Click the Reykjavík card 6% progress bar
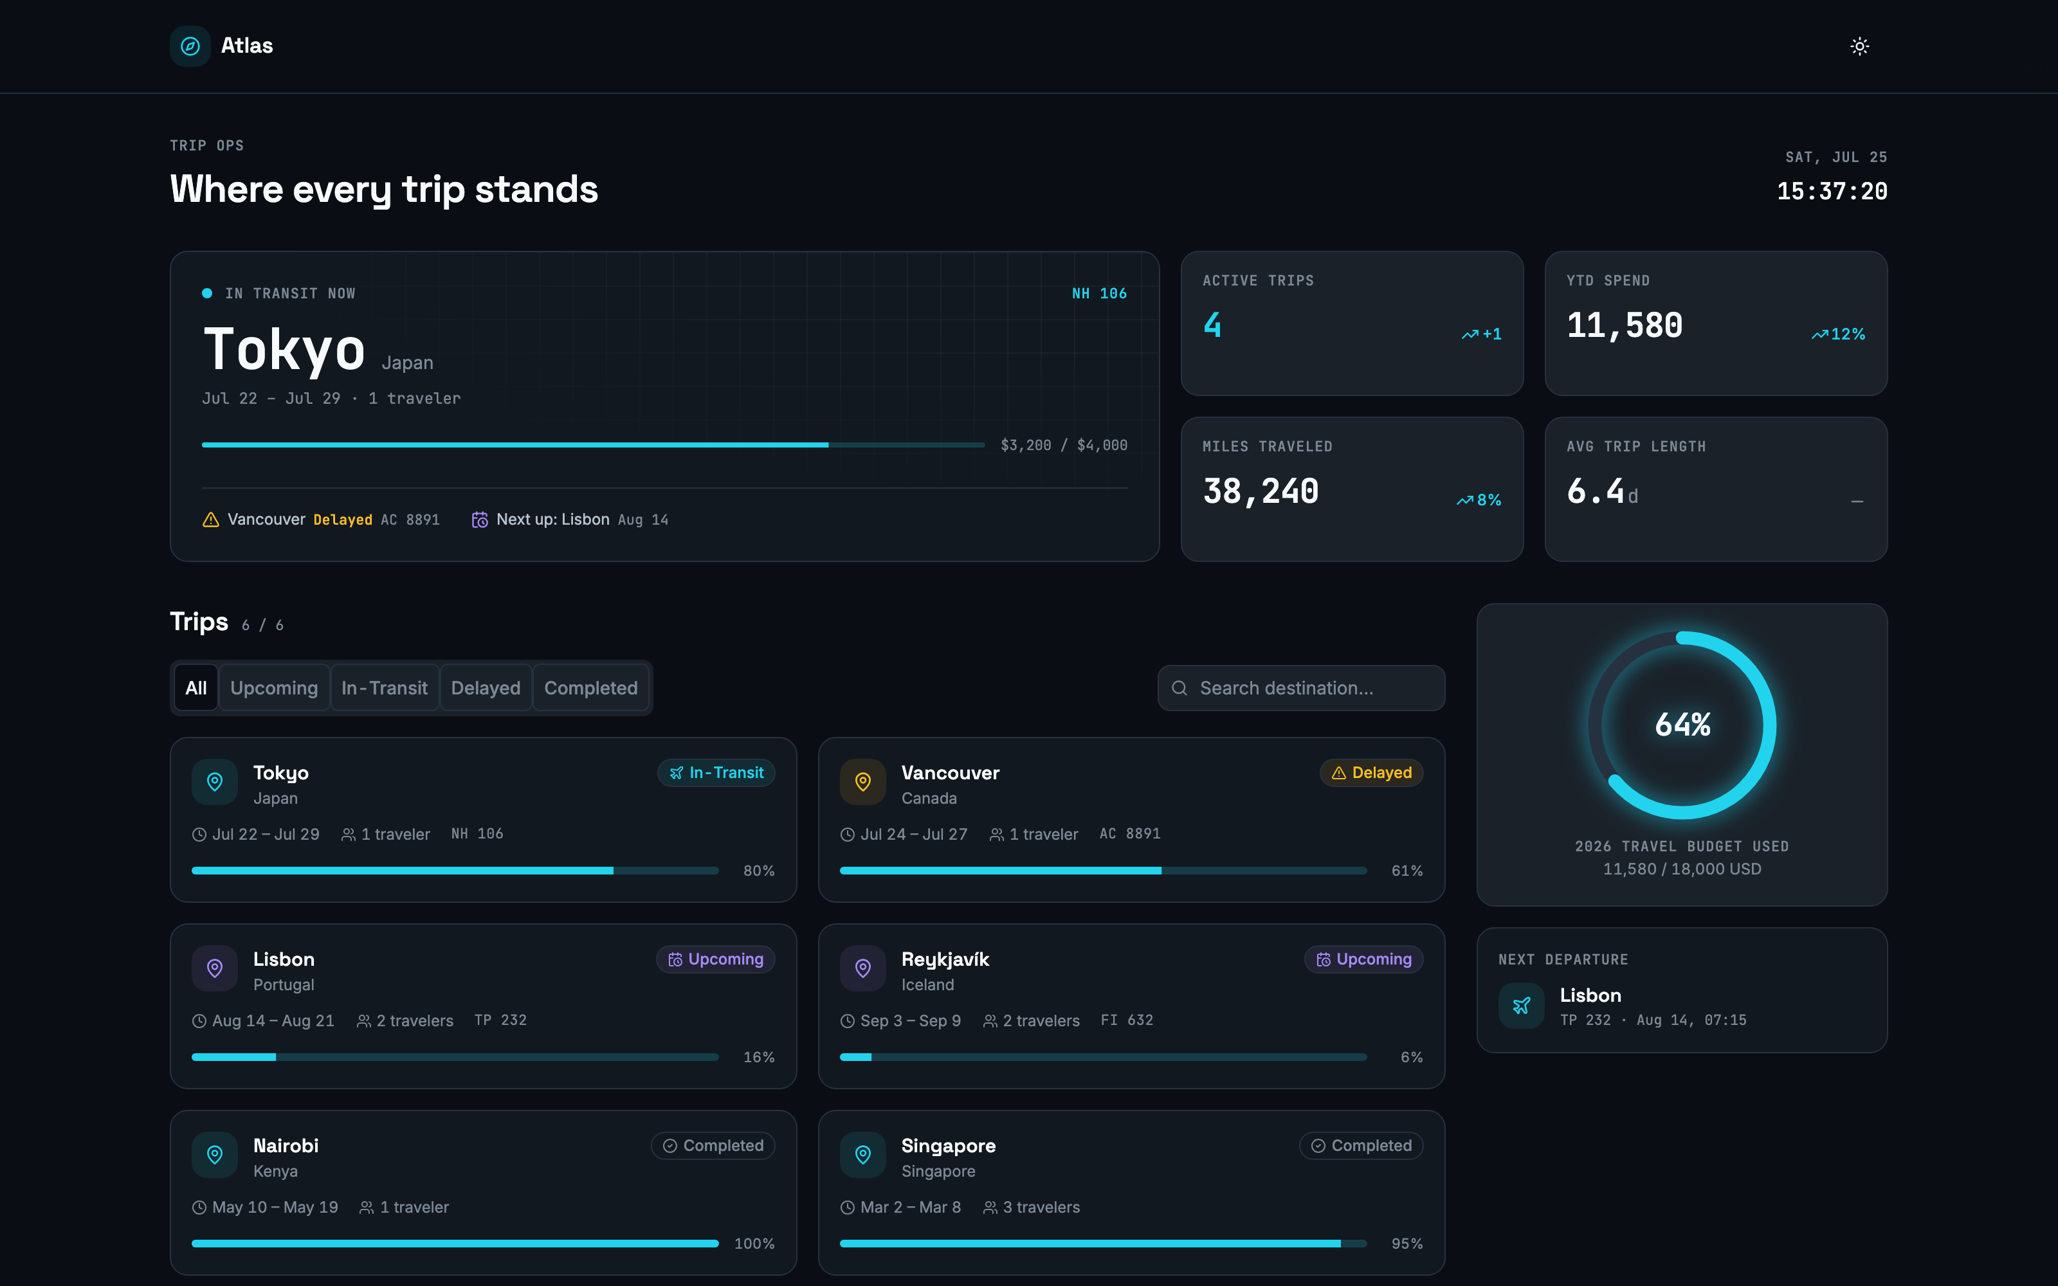This screenshot has height=1286, width=2058. click(x=1103, y=1056)
